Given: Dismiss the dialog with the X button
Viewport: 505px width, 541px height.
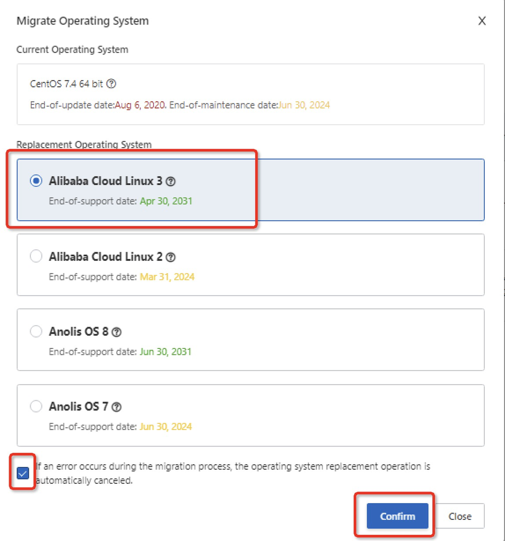Looking at the screenshot, I should (x=482, y=21).
